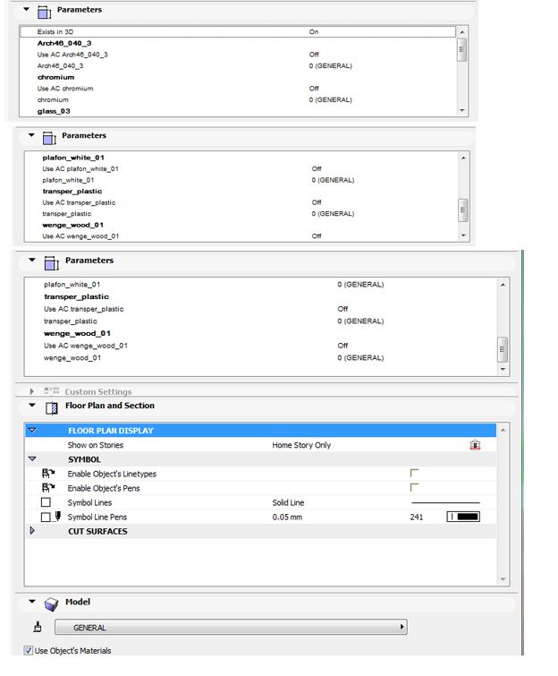The height and width of the screenshot is (676, 558).
Task: Expand the Custom Settings panel
Action: point(32,391)
